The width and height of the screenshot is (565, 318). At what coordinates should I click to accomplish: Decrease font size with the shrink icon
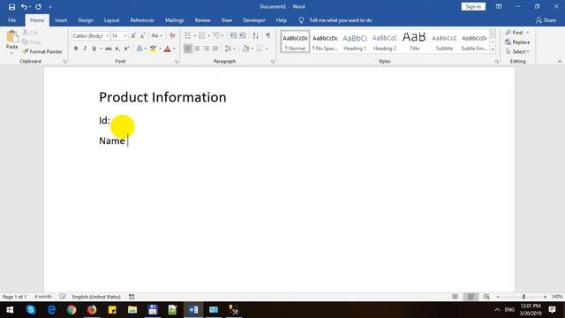(143, 35)
